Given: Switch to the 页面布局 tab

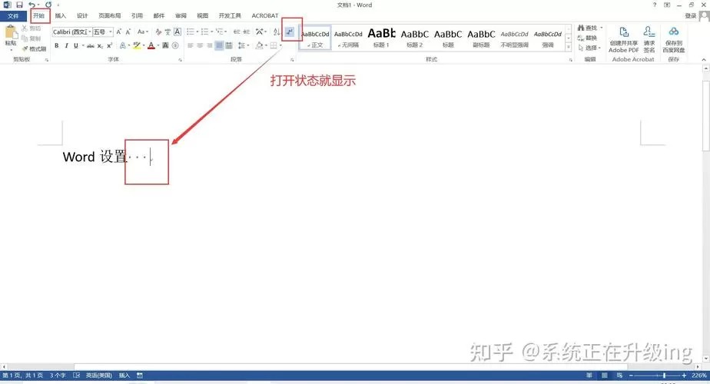Looking at the screenshot, I should point(110,16).
